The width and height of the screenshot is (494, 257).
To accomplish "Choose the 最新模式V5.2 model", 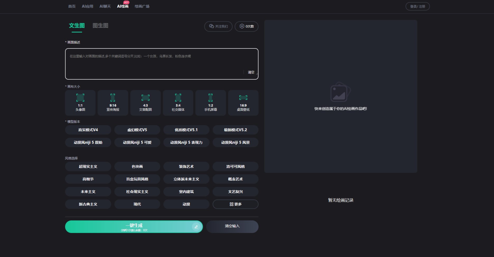I will (235, 130).
